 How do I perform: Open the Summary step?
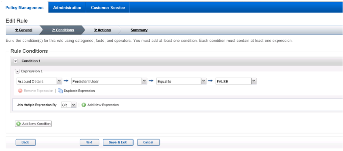[139, 30]
